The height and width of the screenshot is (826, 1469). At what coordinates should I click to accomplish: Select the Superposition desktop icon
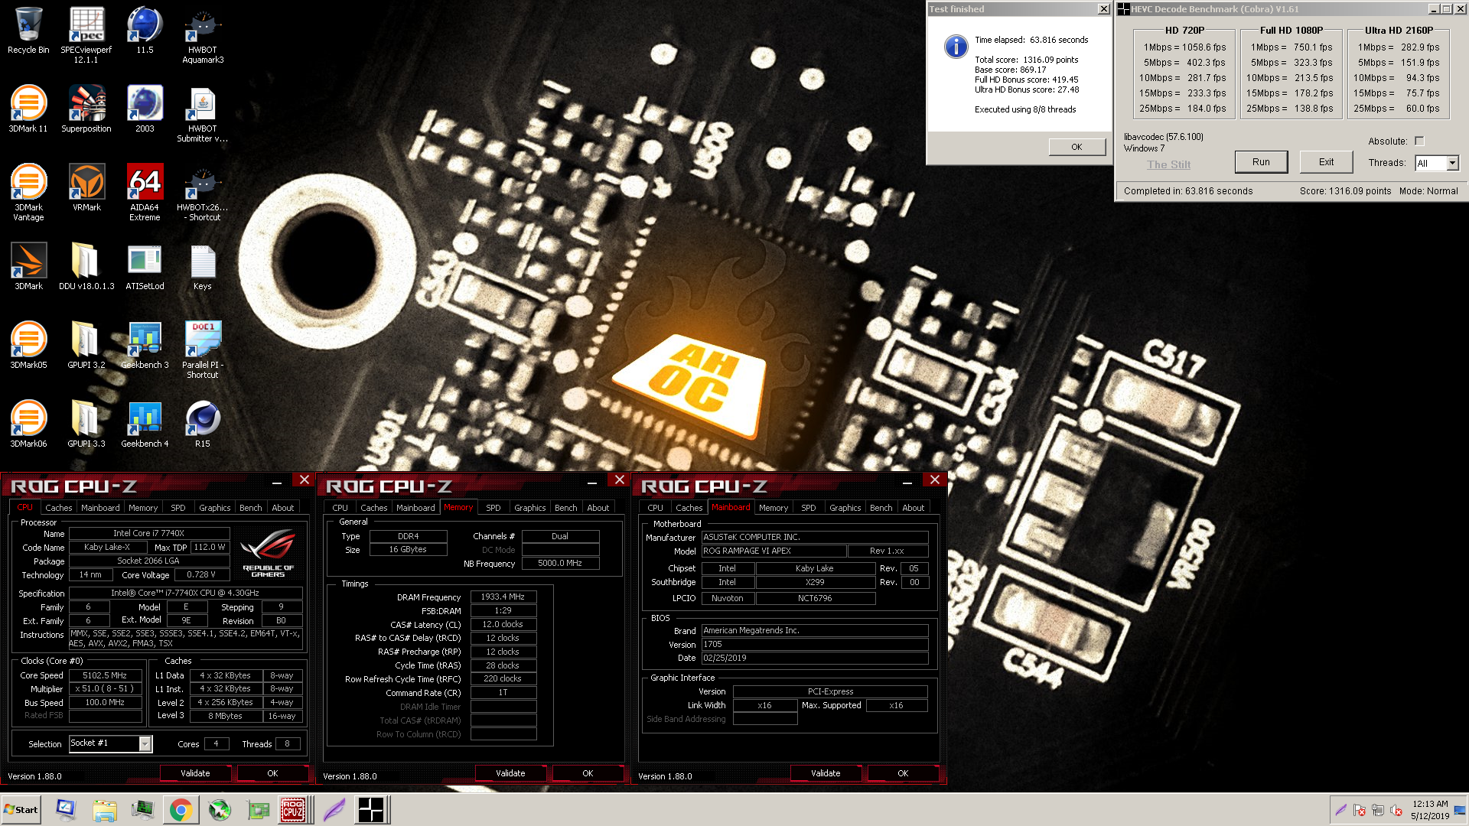tap(86, 109)
